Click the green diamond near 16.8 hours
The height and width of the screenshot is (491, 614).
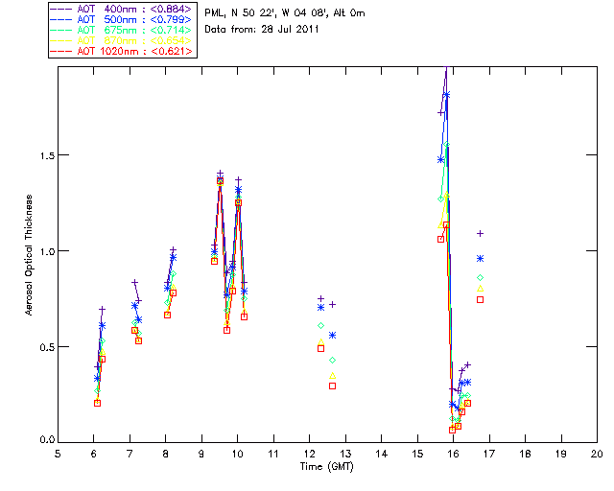pos(481,277)
